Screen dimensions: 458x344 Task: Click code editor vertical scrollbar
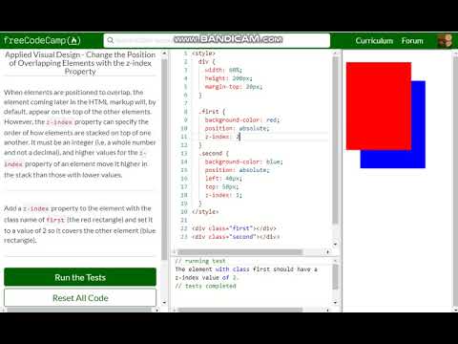click(335, 140)
